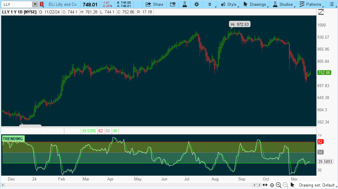The width and height of the screenshot is (338, 189).
Task: Click the price axis scale toggle icon
Action: click(321, 12)
